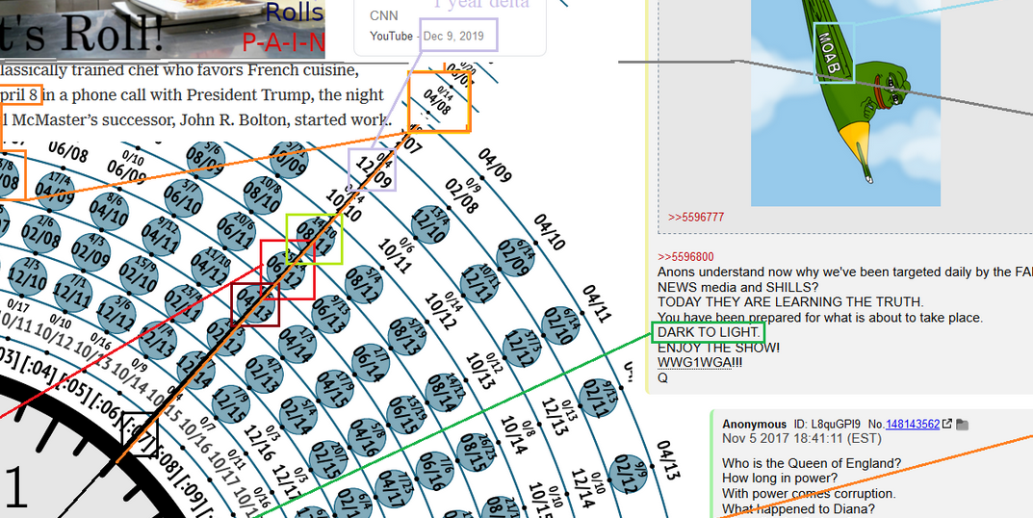Viewport: 1033px width, 518px height.
Task: Open the external link icon beside post 148143562
Action: pos(947,424)
